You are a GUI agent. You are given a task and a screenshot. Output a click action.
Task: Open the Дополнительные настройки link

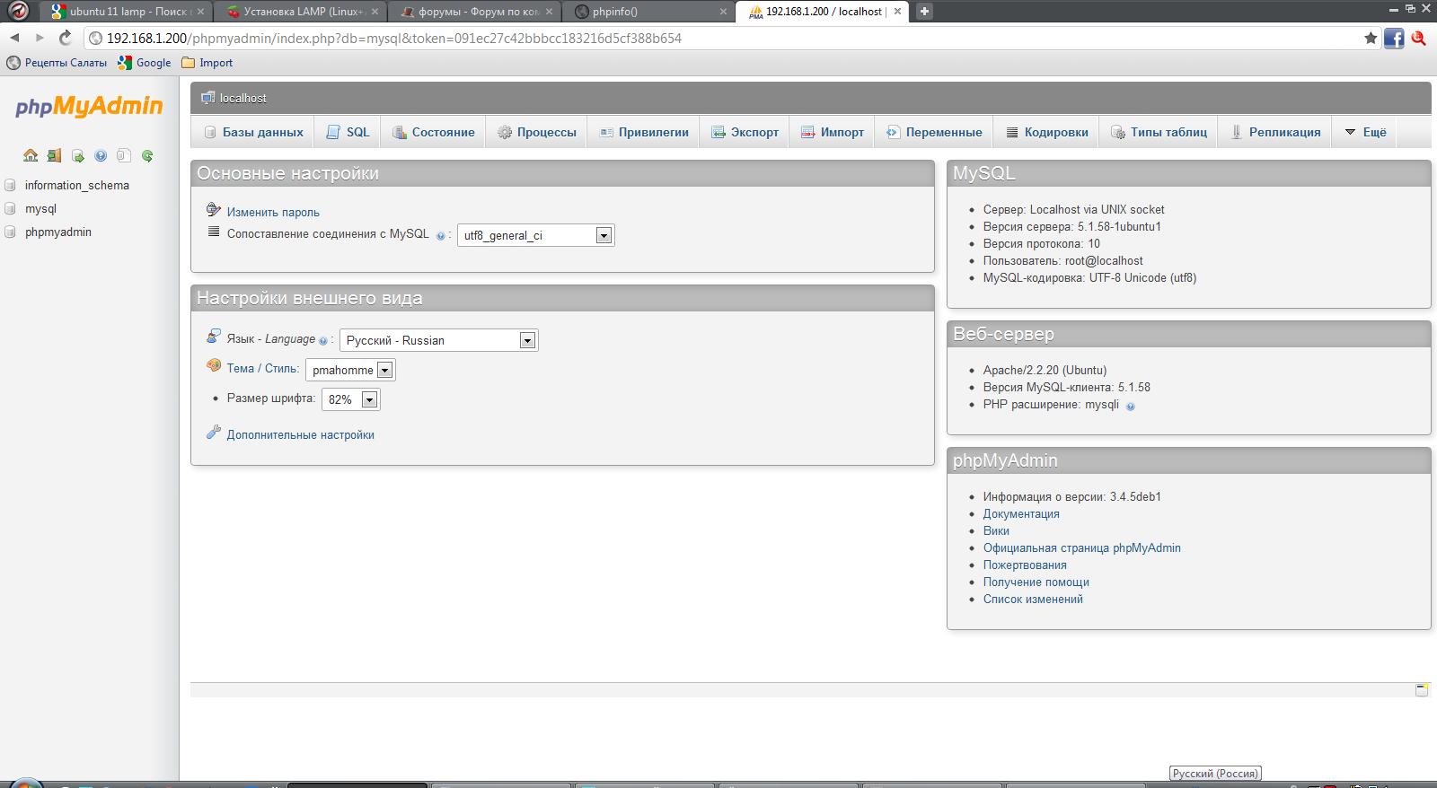(301, 434)
